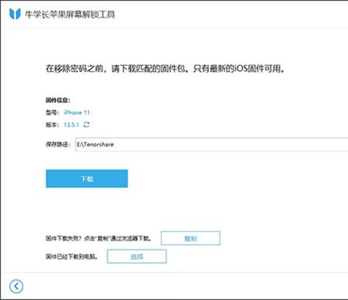Viewport: 348px width, 300px height.
Task: Click the 只有最新的iOS固件可用 sentence
Action: 239,69
